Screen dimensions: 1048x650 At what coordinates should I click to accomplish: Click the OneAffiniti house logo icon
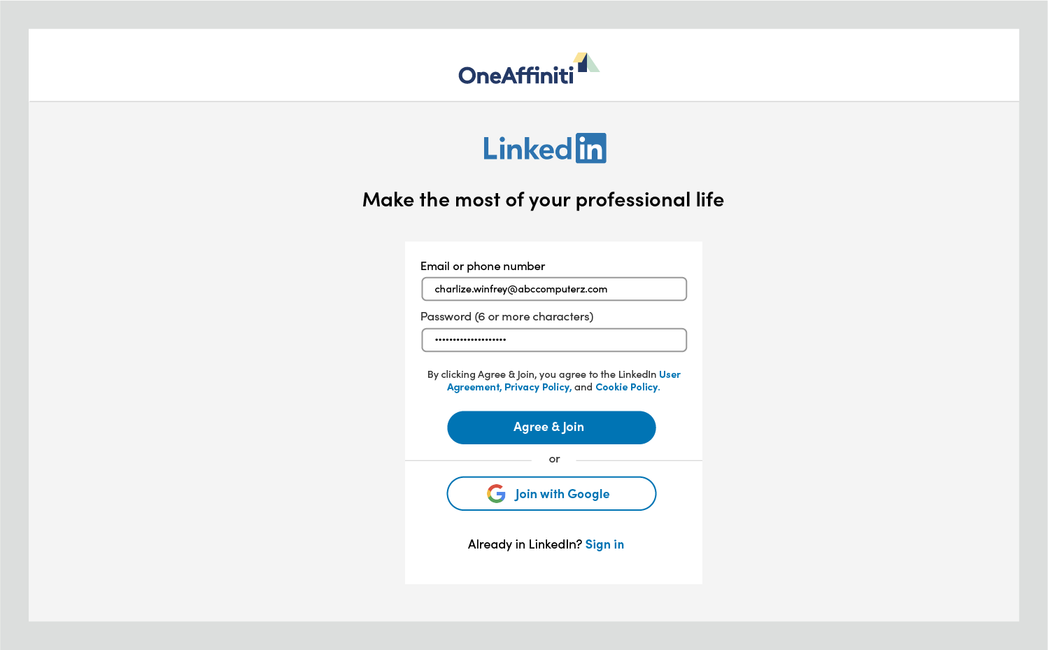click(x=586, y=62)
